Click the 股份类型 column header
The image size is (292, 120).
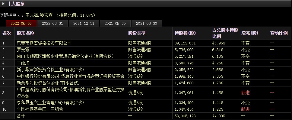(x=137, y=33)
